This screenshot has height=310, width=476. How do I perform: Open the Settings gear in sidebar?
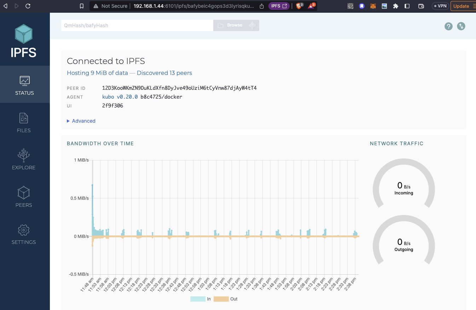[24, 234]
